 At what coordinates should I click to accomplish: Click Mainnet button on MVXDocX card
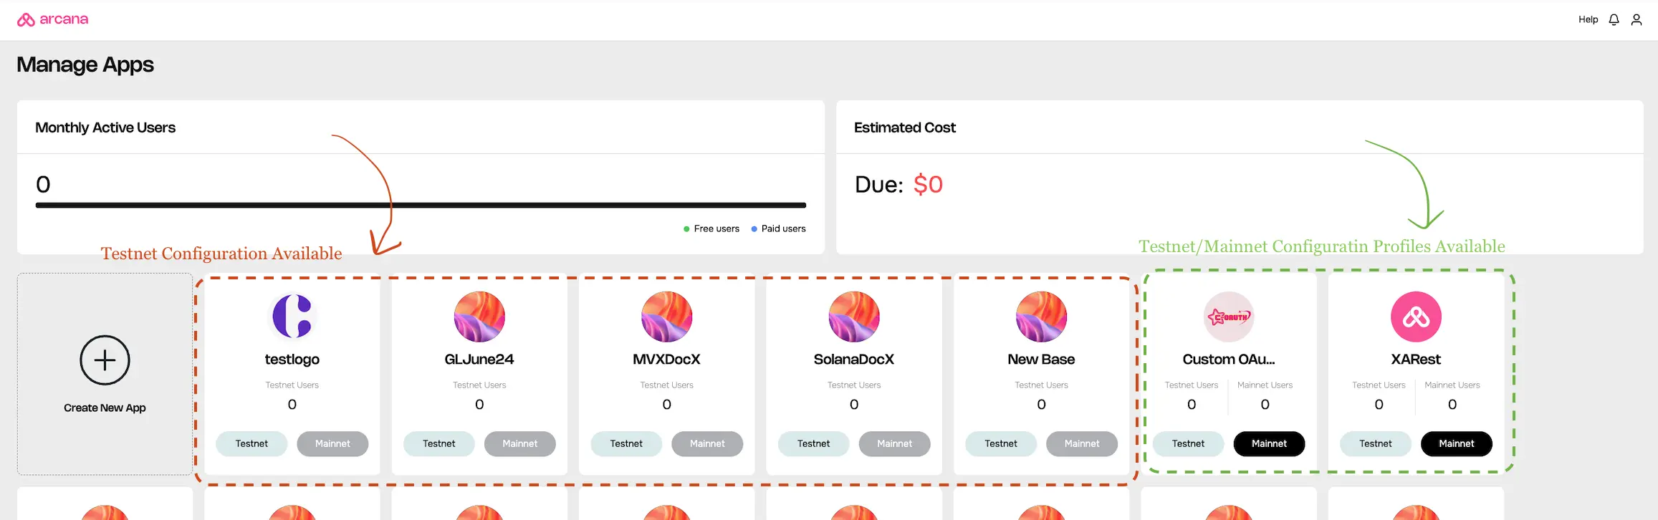(x=707, y=443)
